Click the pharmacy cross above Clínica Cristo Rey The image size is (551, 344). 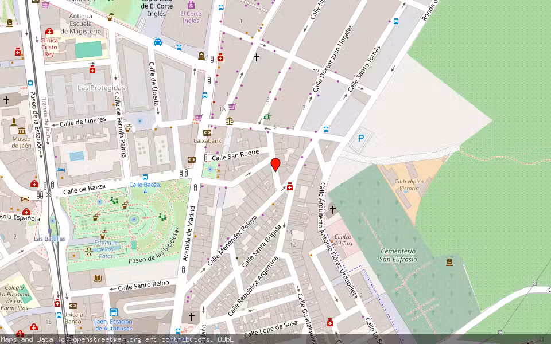coord(49,31)
